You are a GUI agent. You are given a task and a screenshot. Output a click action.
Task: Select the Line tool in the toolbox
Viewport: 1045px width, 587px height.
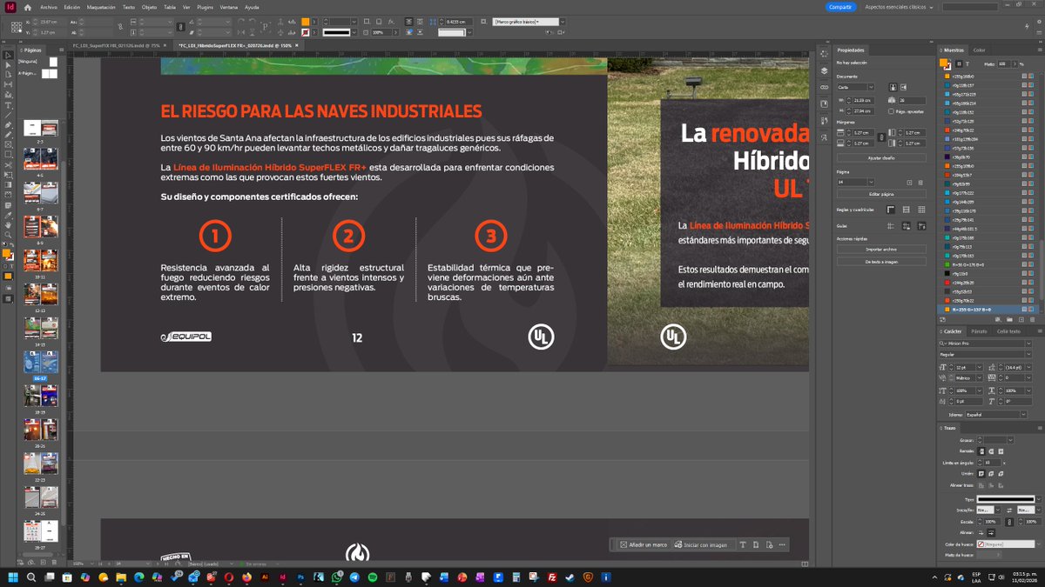pos(8,115)
